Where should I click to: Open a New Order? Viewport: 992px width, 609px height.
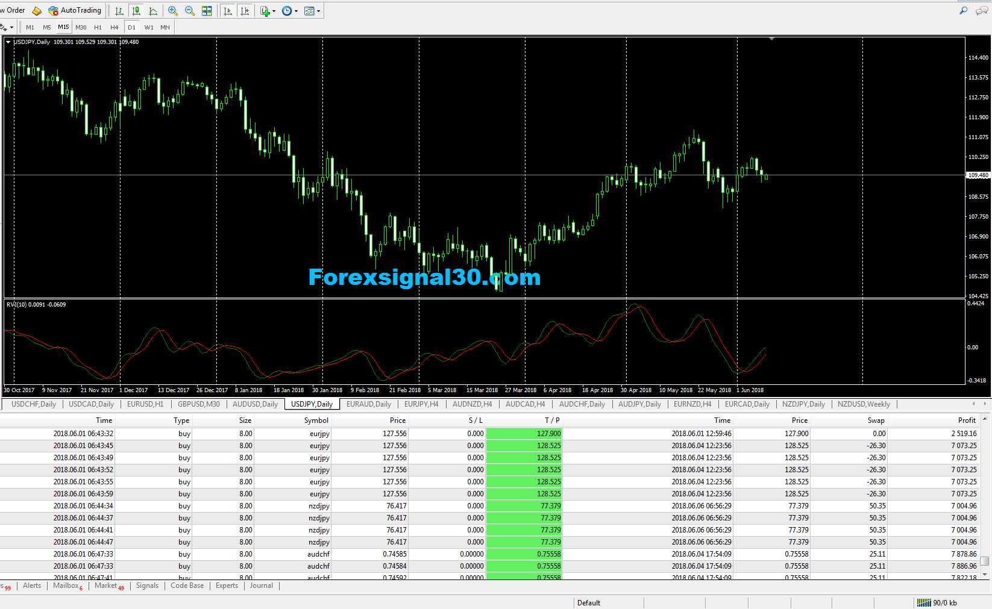point(13,10)
